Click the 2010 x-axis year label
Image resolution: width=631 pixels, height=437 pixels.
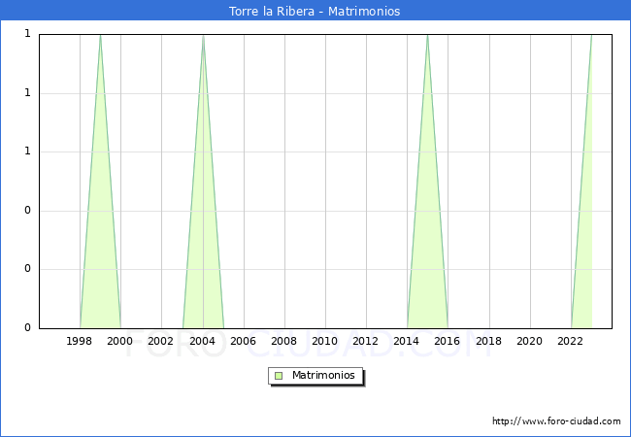tap(325, 342)
